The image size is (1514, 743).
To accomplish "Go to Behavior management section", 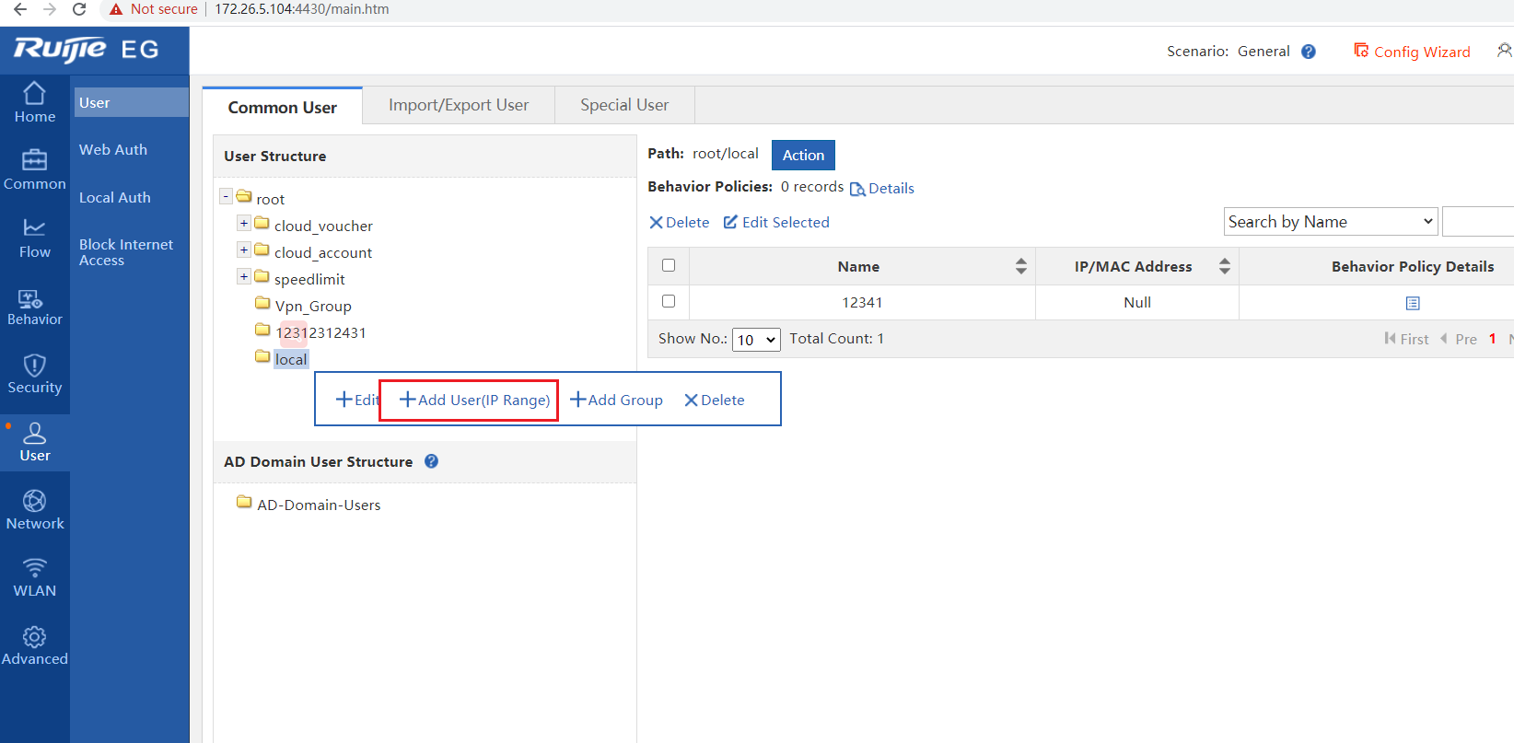I will point(34,307).
